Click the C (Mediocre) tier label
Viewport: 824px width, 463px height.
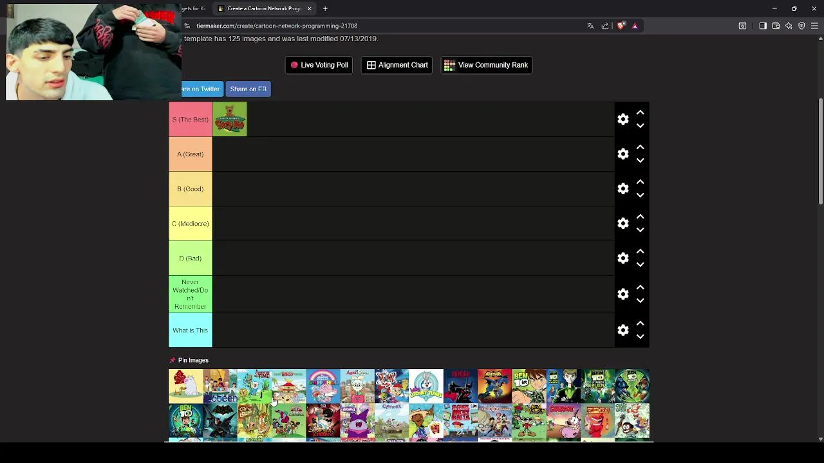pos(191,224)
